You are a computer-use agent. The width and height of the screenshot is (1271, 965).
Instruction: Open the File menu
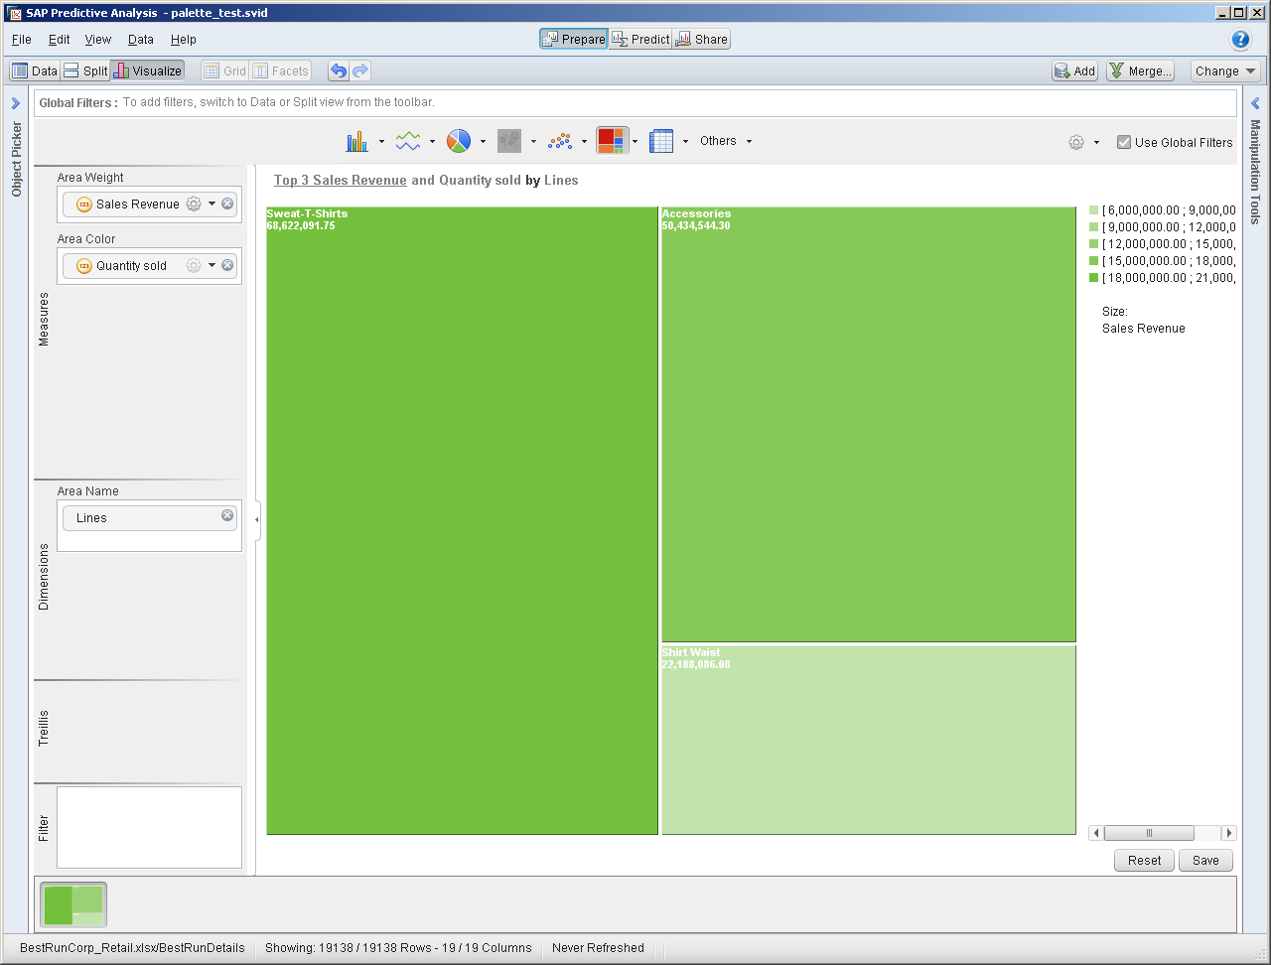click(22, 40)
